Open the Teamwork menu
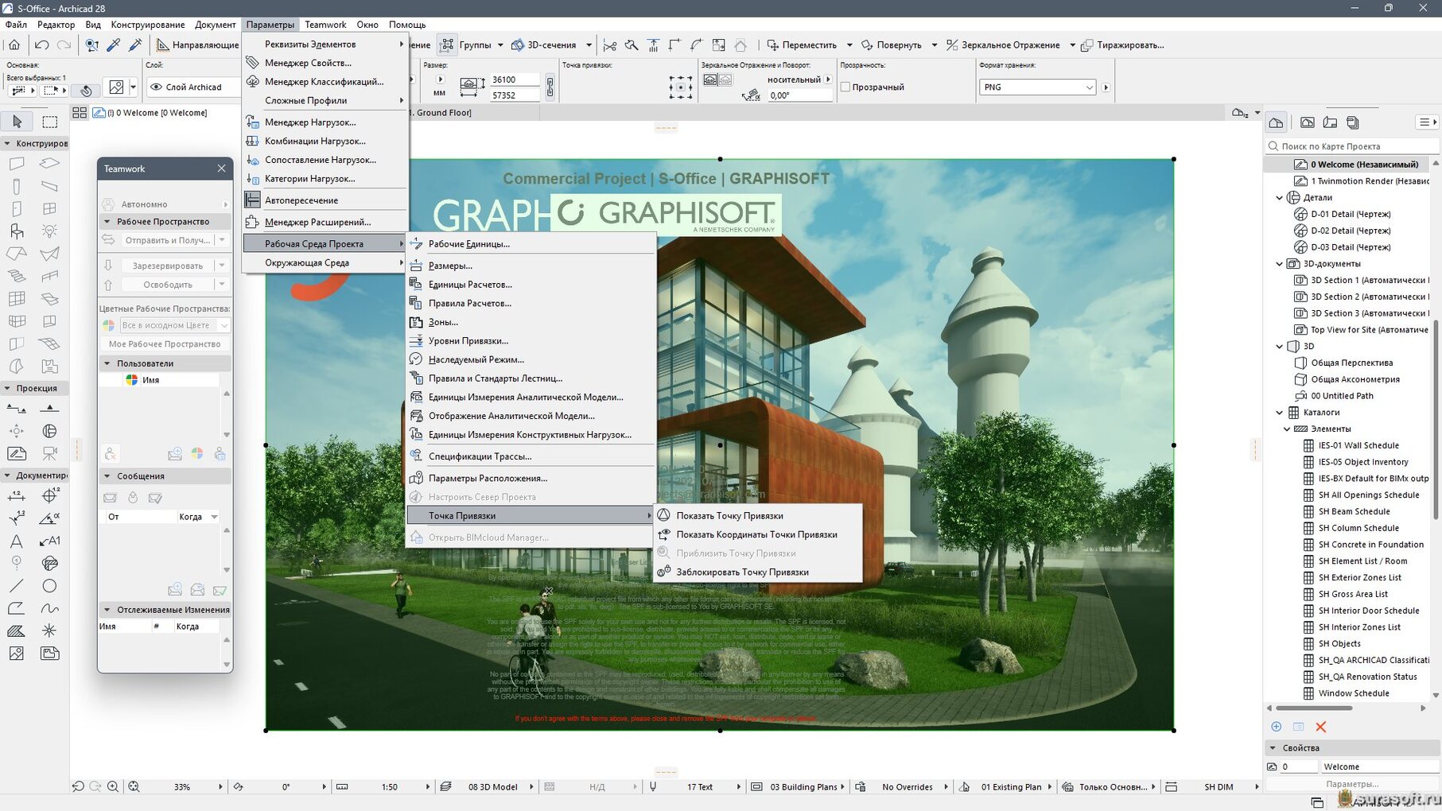Viewport: 1442px width, 811px height. [x=325, y=25]
